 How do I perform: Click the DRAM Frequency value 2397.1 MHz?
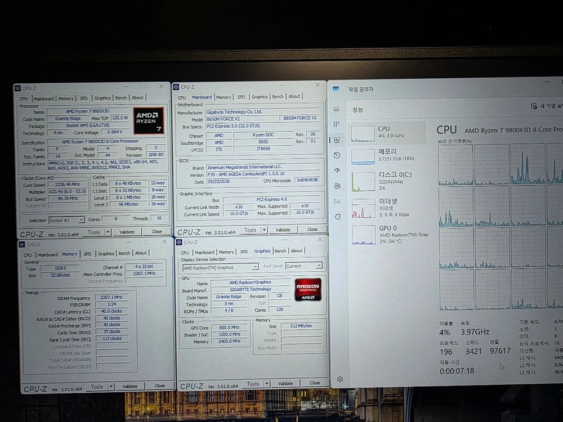click(111, 298)
